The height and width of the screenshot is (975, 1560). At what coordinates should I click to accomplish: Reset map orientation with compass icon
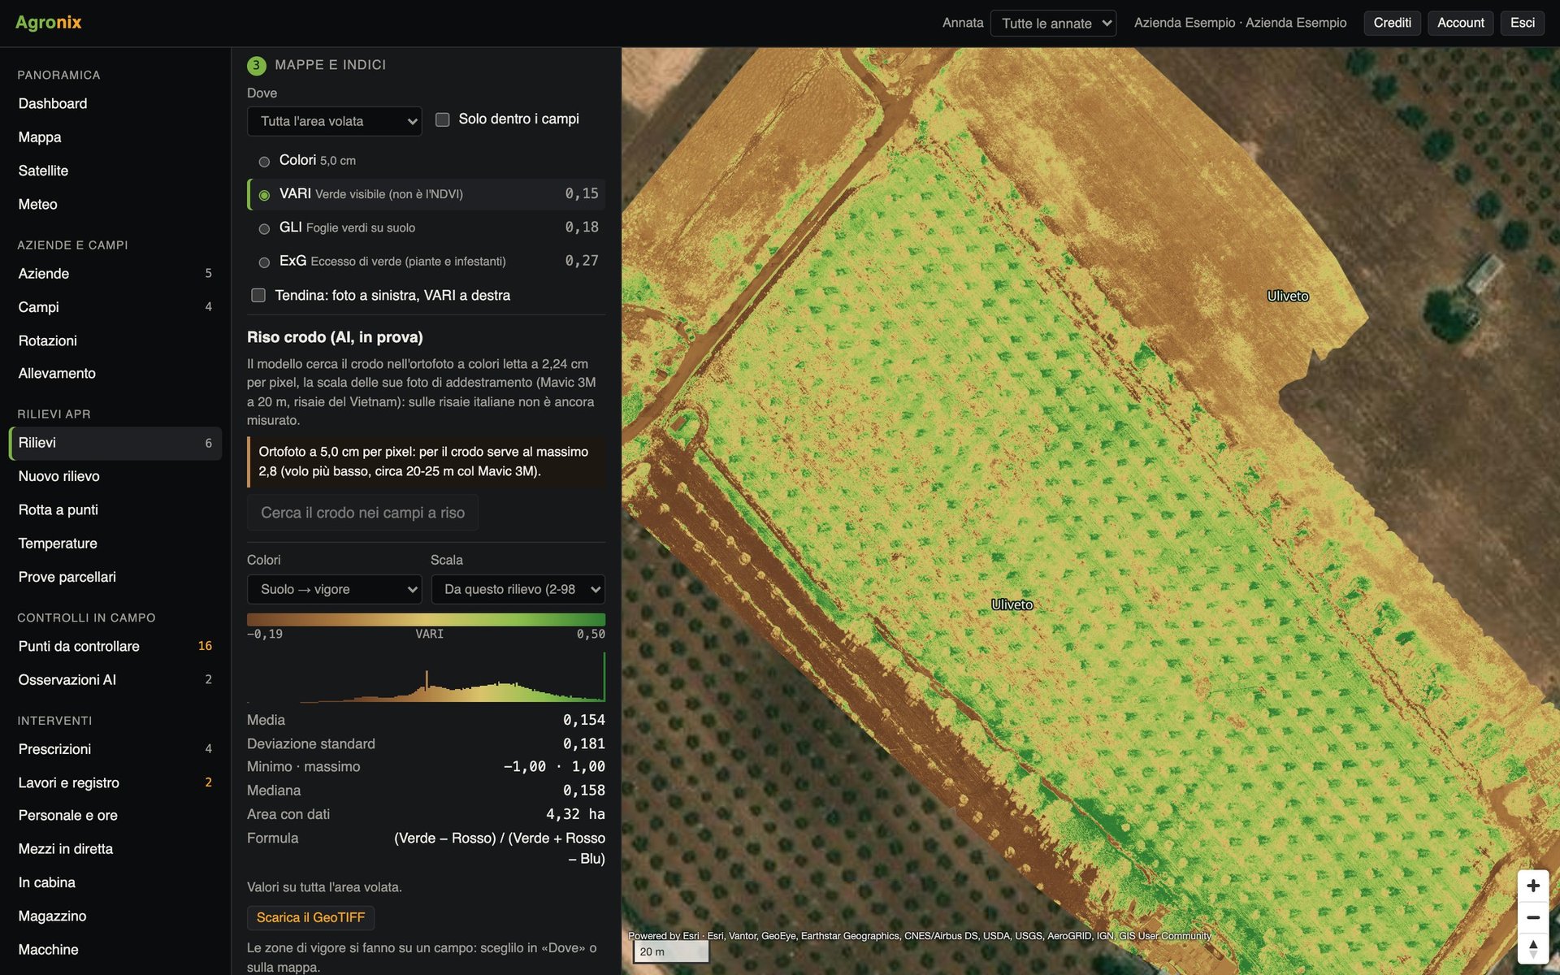coord(1533,948)
